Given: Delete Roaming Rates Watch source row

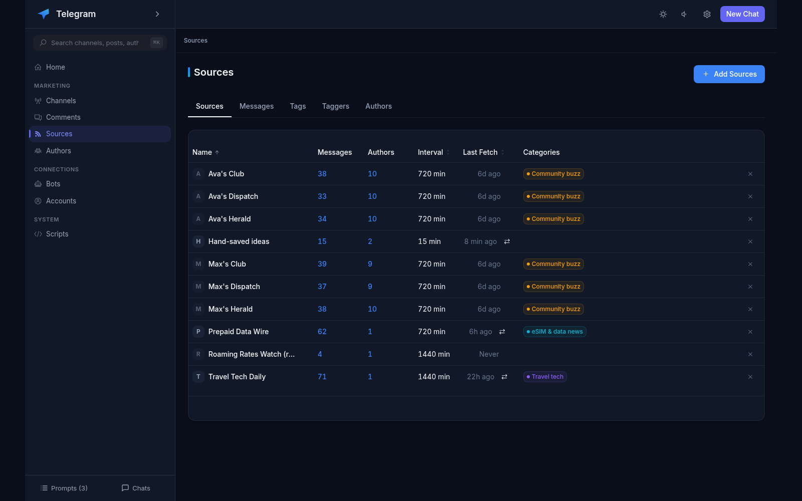Looking at the screenshot, I should pyautogui.click(x=750, y=354).
